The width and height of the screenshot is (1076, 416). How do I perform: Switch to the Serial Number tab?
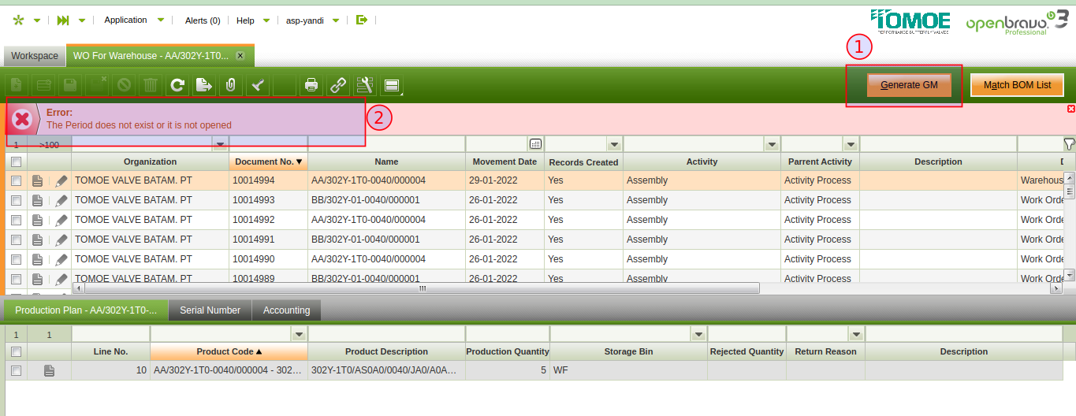click(210, 310)
